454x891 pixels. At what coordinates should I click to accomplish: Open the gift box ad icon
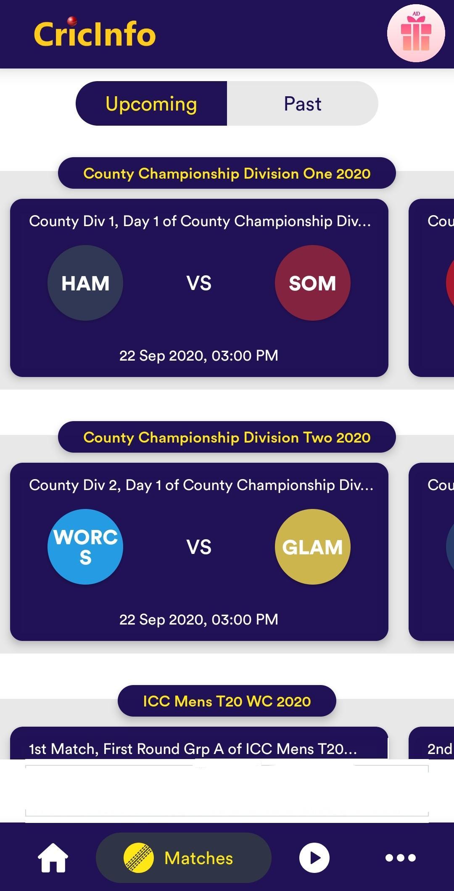(x=416, y=34)
